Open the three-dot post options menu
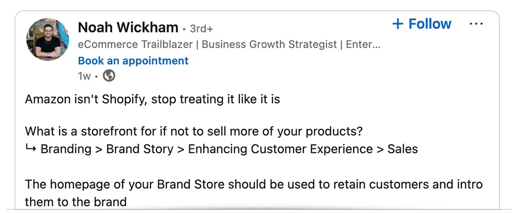This screenshot has height=213, width=517. pyautogui.click(x=476, y=24)
